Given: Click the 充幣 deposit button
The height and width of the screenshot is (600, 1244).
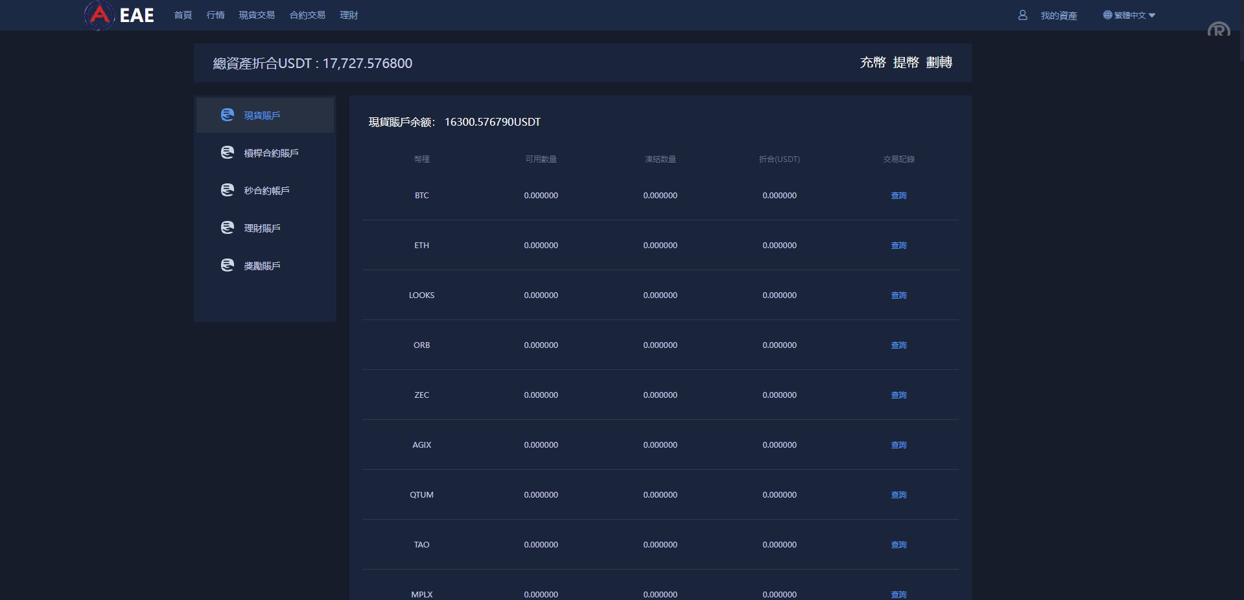Looking at the screenshot, I should 871,63.
